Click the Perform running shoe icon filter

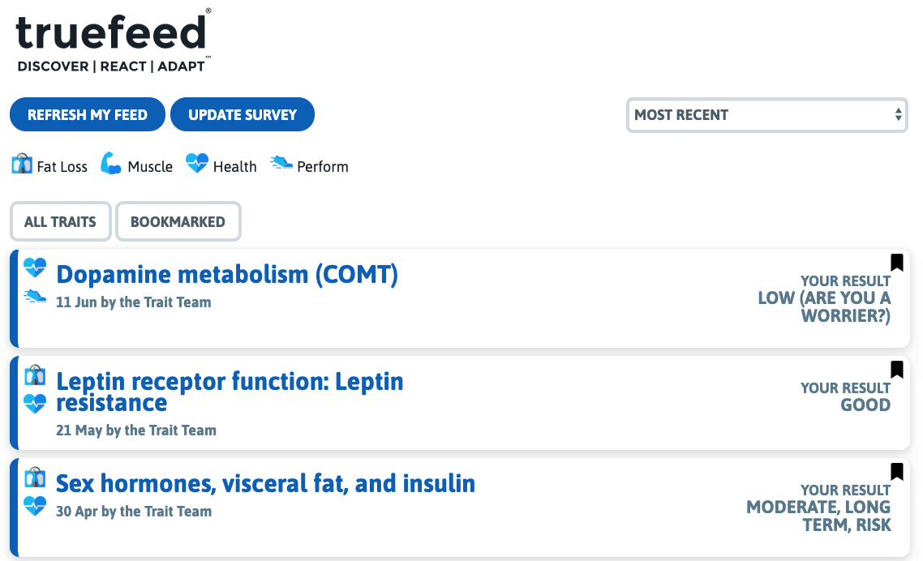281,164
